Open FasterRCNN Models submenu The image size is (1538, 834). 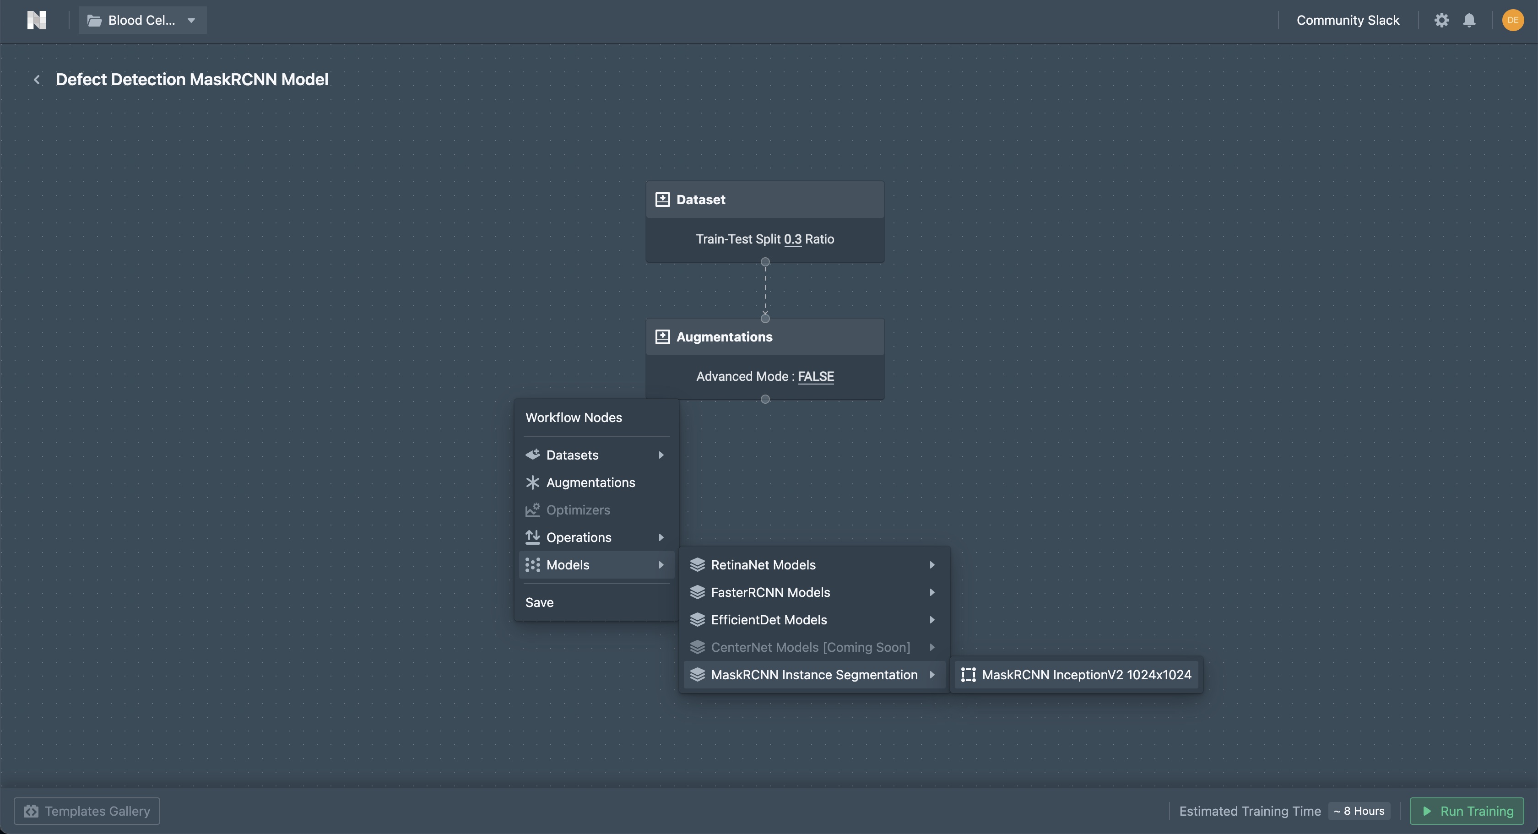[x=814, y=592]
